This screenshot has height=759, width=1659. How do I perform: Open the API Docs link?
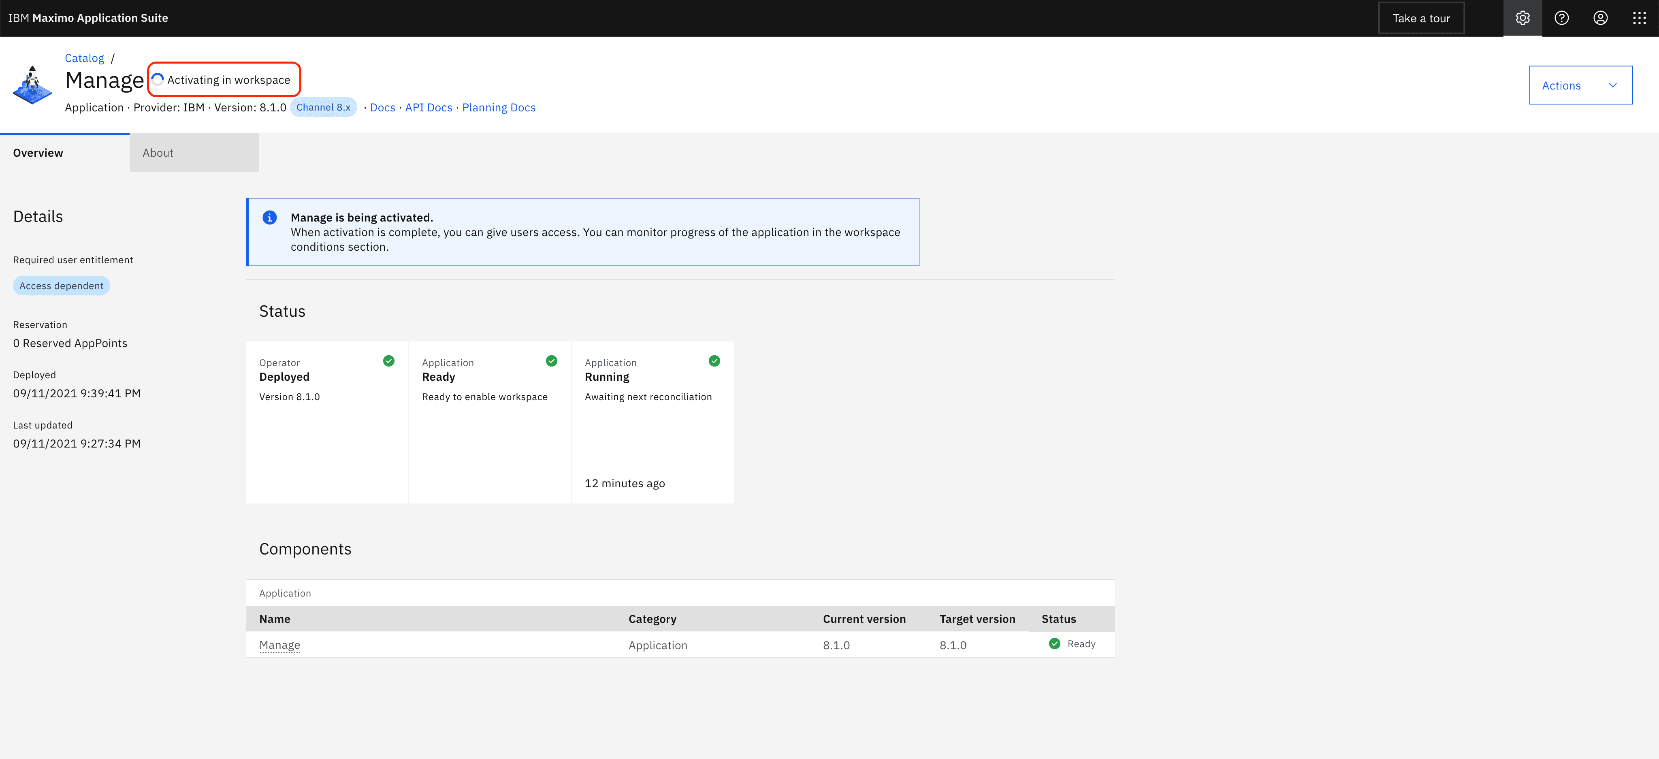(x=428, y=107)
